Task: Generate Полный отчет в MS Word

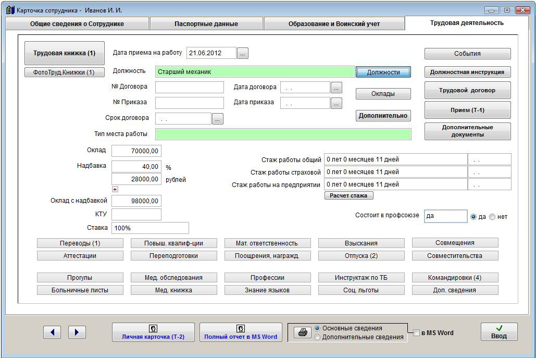Action: click(x=241, y=332)
